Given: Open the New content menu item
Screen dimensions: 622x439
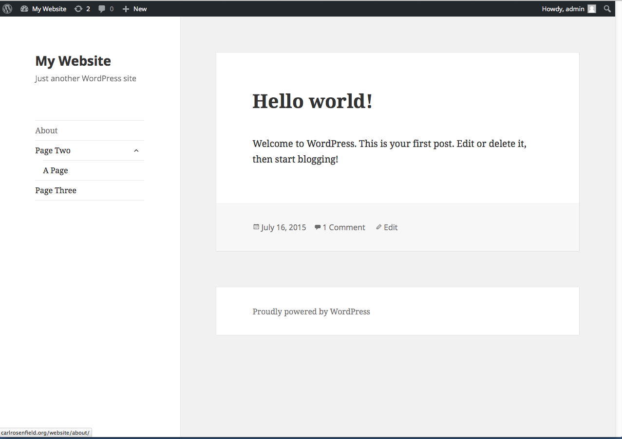Looking at the screenshot, I should [140, 9].
